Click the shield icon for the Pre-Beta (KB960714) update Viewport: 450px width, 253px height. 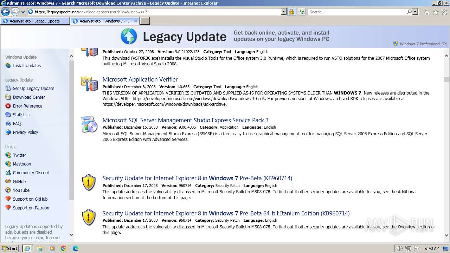tap(89, 183)
